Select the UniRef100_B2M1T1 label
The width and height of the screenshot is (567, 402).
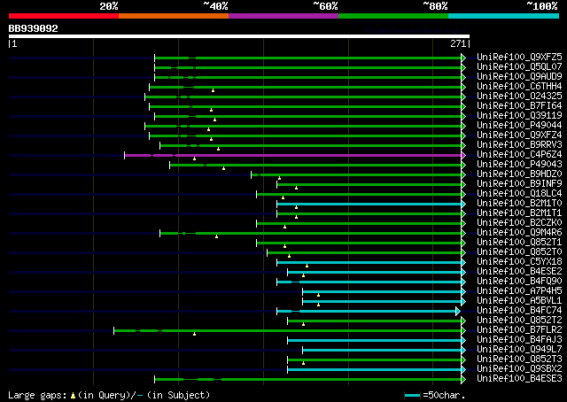[519, 213]
